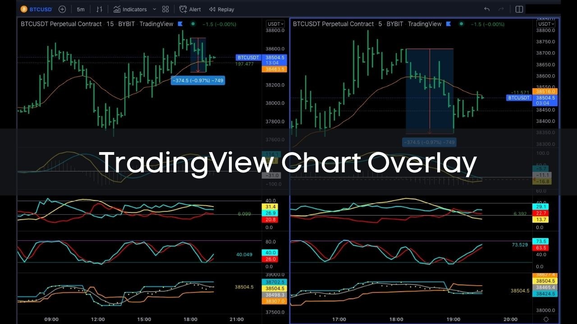Click the gray 38498.3 value label
The width and height of the screenshot is (577, 324).
[x=275, y=295]
